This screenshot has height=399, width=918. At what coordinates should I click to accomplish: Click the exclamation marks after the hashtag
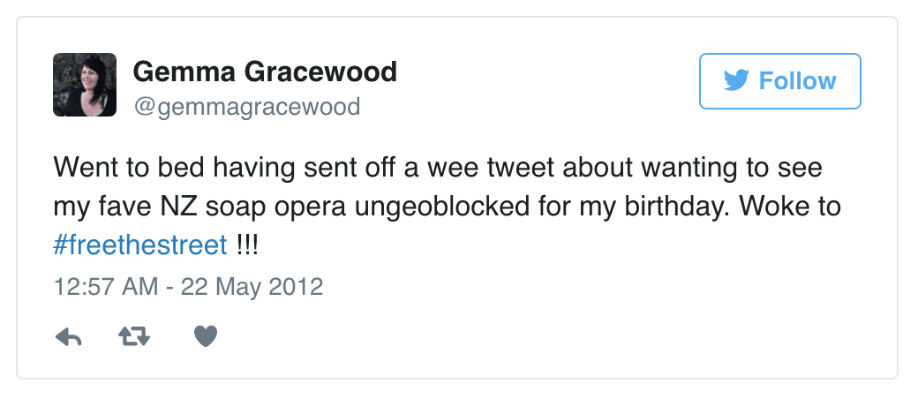click(x=248, y=245)
